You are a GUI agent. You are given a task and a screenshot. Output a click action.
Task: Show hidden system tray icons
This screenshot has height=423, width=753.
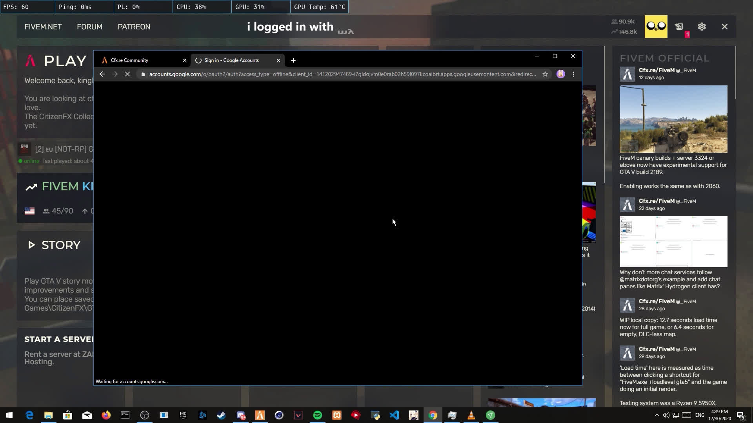657,415
